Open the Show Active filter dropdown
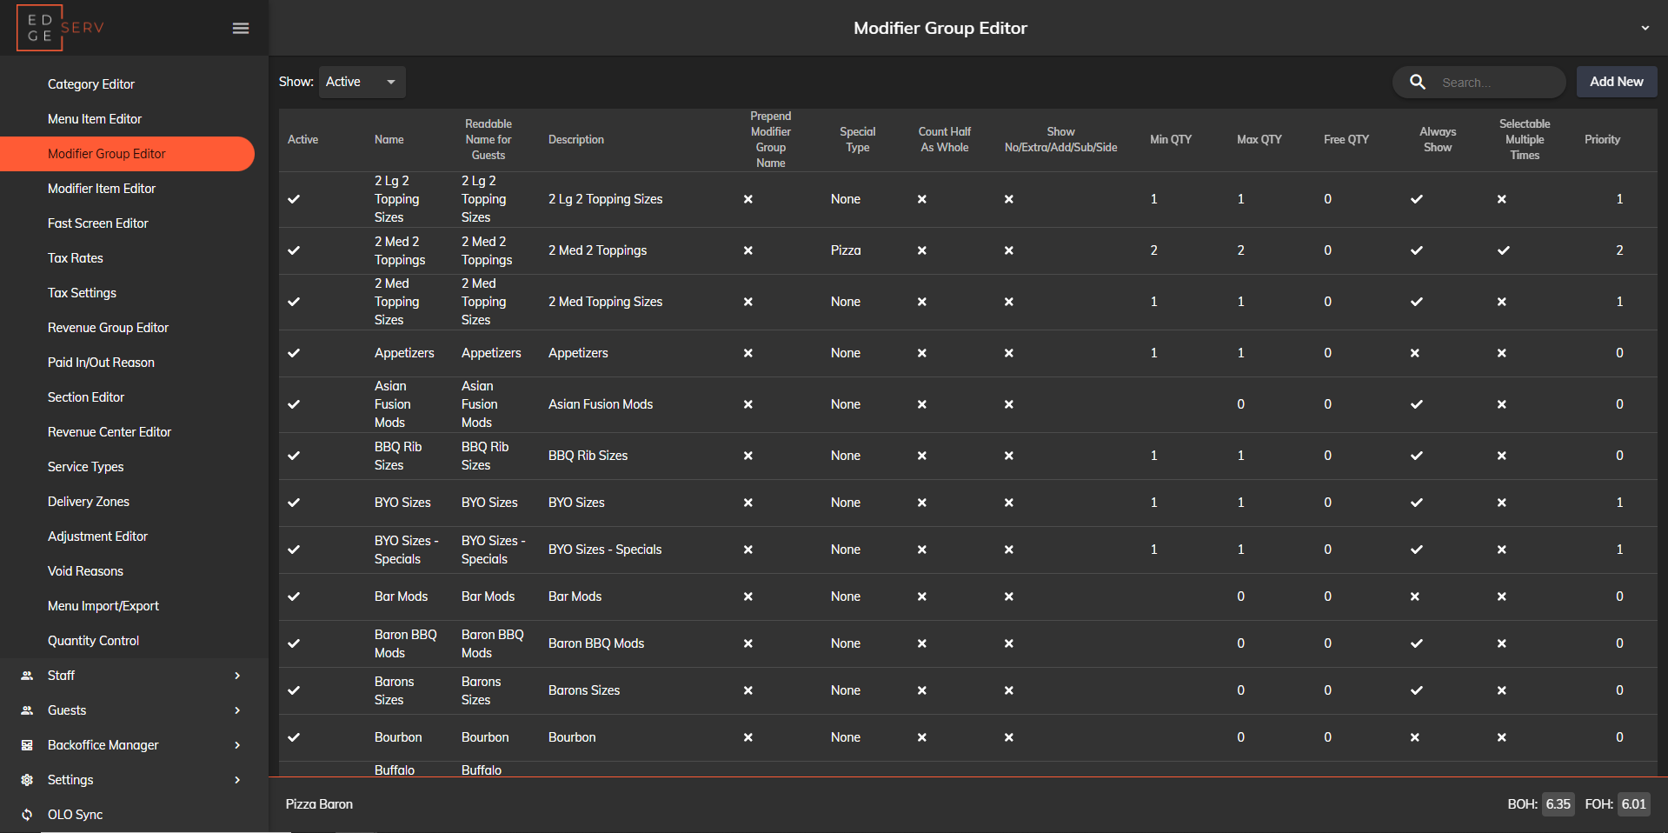The width and height of the screenshot is (1668, 833). click(362, 82)
